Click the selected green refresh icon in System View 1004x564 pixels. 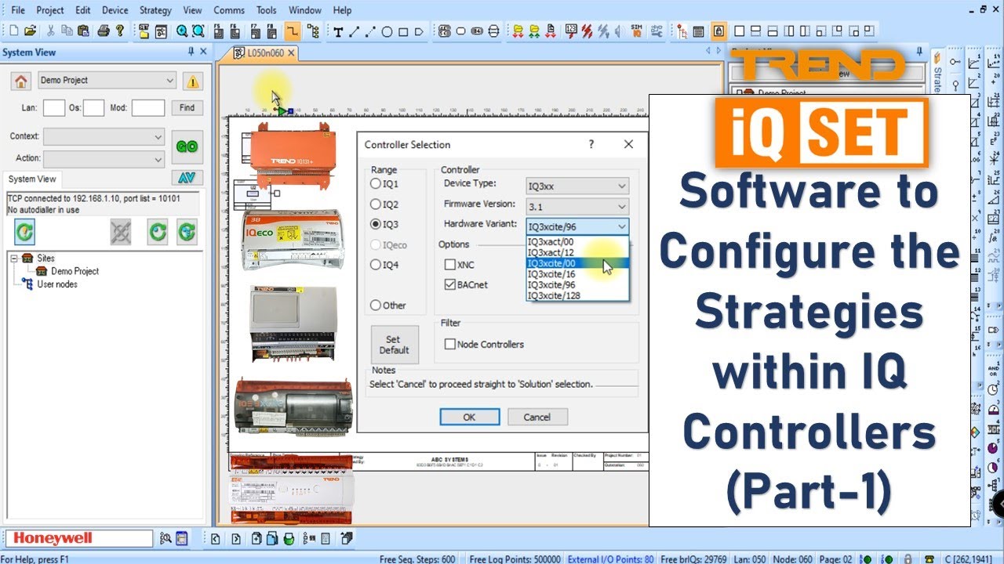pyautogui.click(x=24, y=232)
